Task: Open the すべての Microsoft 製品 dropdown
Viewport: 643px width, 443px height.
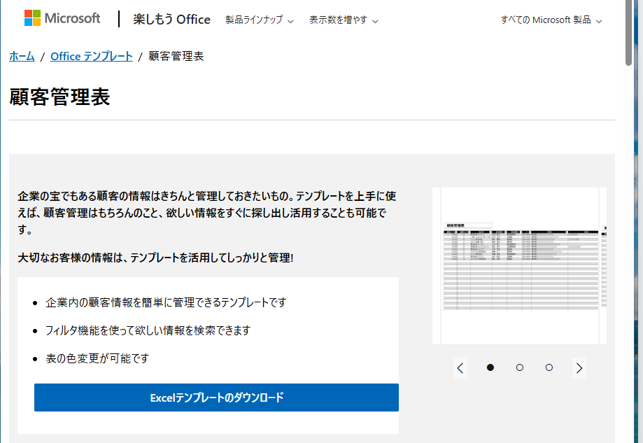Action: coord(551,20)
